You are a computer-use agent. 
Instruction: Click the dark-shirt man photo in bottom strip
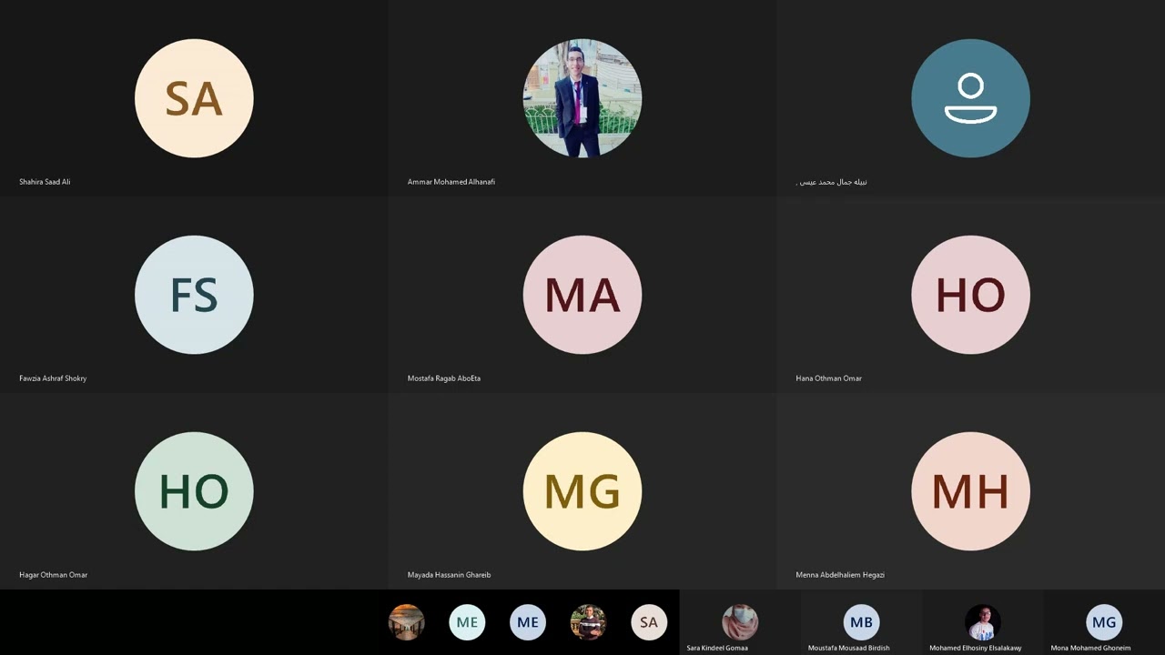588,622
